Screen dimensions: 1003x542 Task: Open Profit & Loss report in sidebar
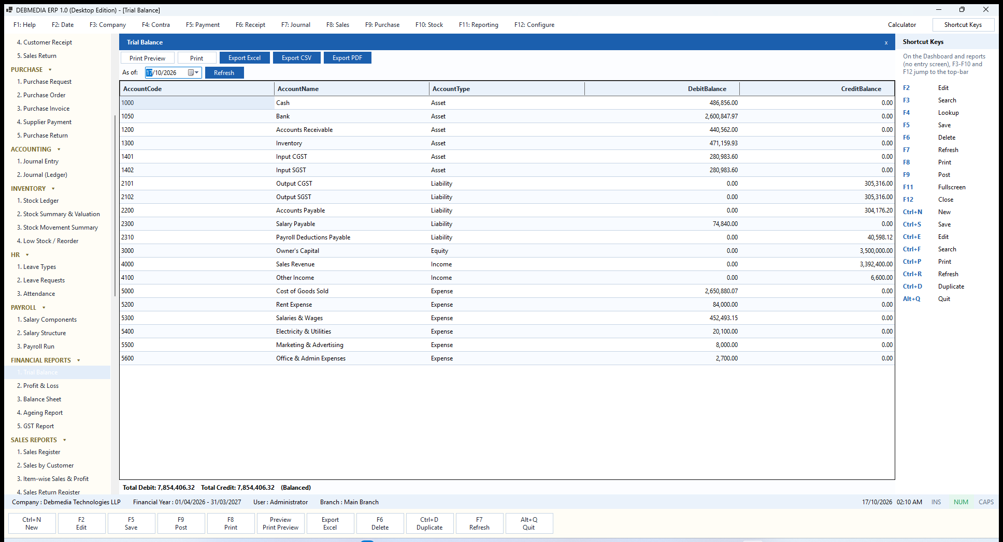[41, 386]
